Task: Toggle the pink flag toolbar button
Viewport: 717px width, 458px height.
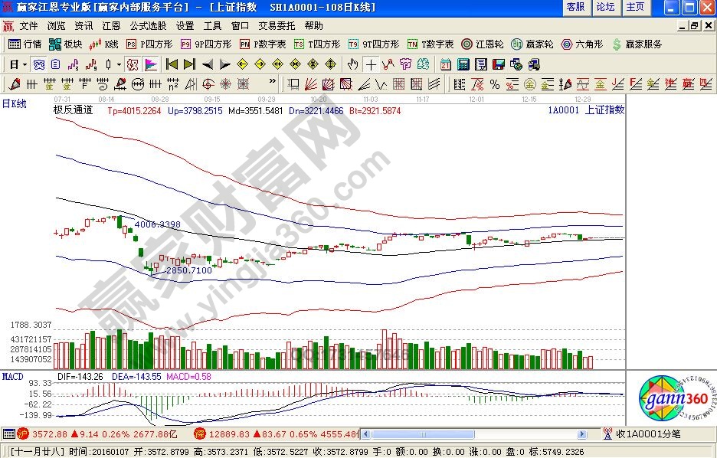Action: 151,64
